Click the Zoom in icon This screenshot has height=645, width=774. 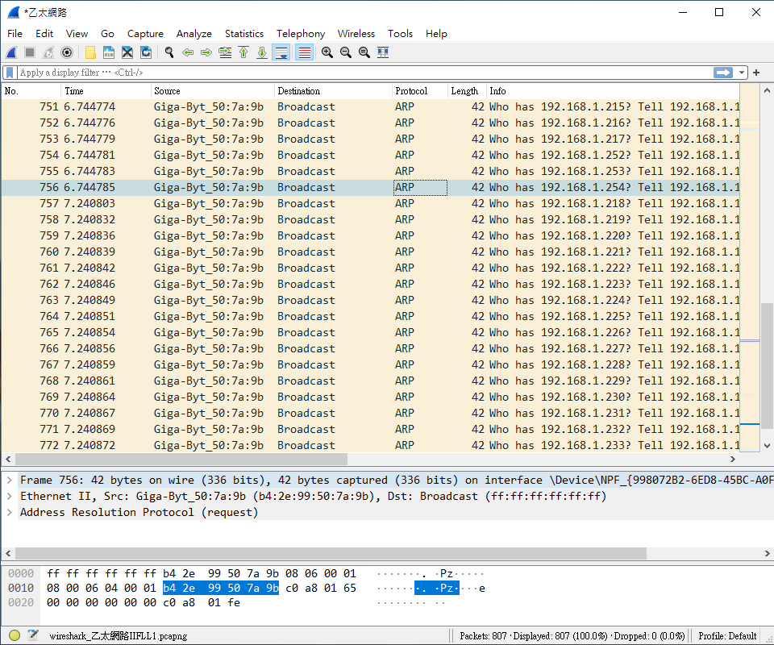[327, 52]
